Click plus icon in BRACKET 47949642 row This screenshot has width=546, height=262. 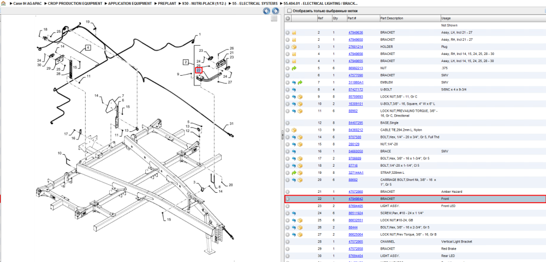tap(288, 199)
